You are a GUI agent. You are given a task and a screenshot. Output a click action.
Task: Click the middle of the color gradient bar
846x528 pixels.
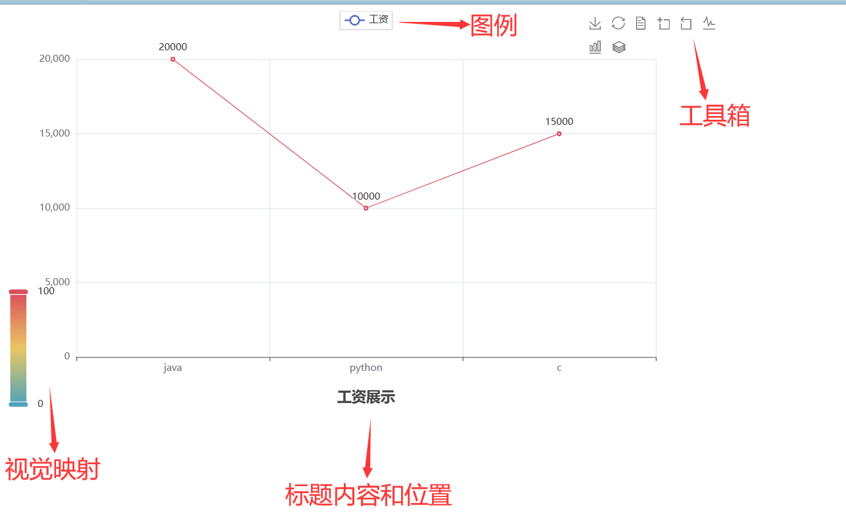(18, 348)
